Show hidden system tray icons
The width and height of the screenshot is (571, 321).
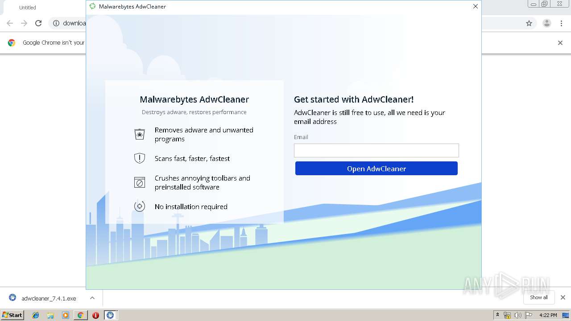click(497, 315)
